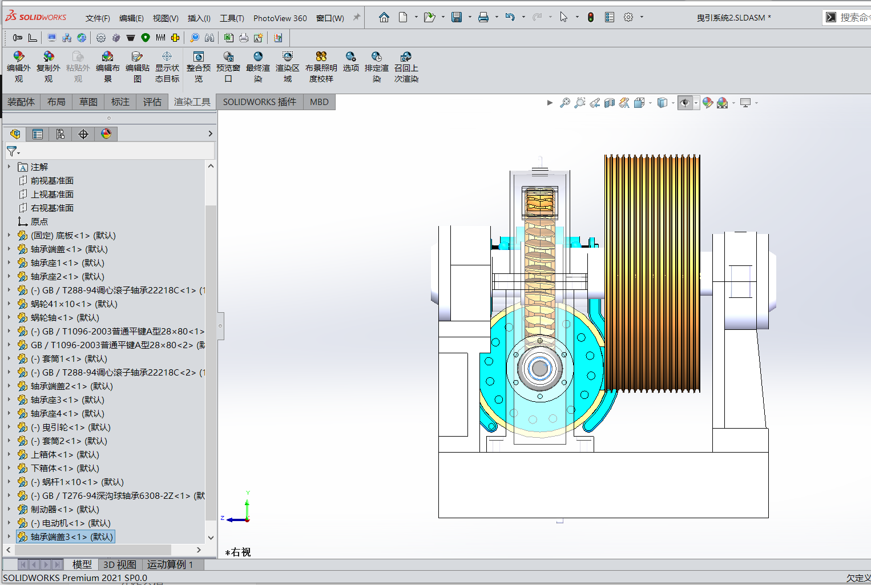871x585 pixels.
Task: Select 右视基准面 in the feature tree
Action: click(52, 208)
